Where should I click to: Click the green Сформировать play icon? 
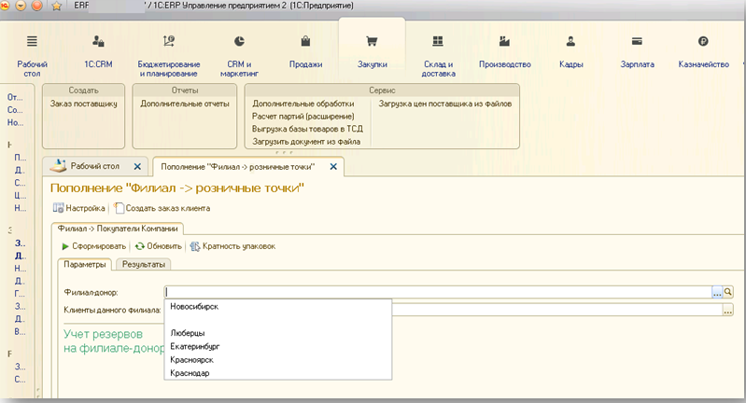coord(65,246)
